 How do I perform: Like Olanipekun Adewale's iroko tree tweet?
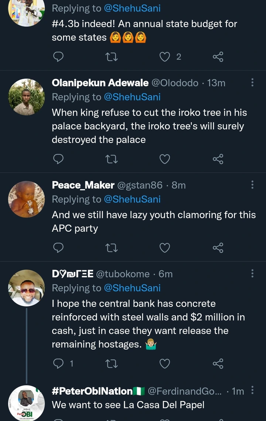(165, 159)
